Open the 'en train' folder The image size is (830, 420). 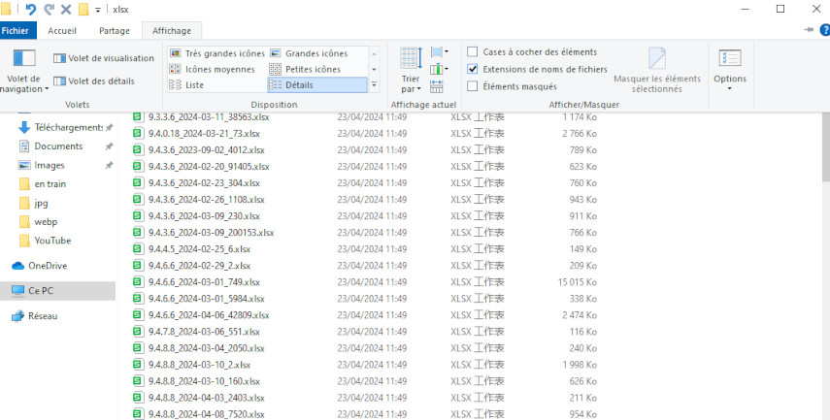50,184
